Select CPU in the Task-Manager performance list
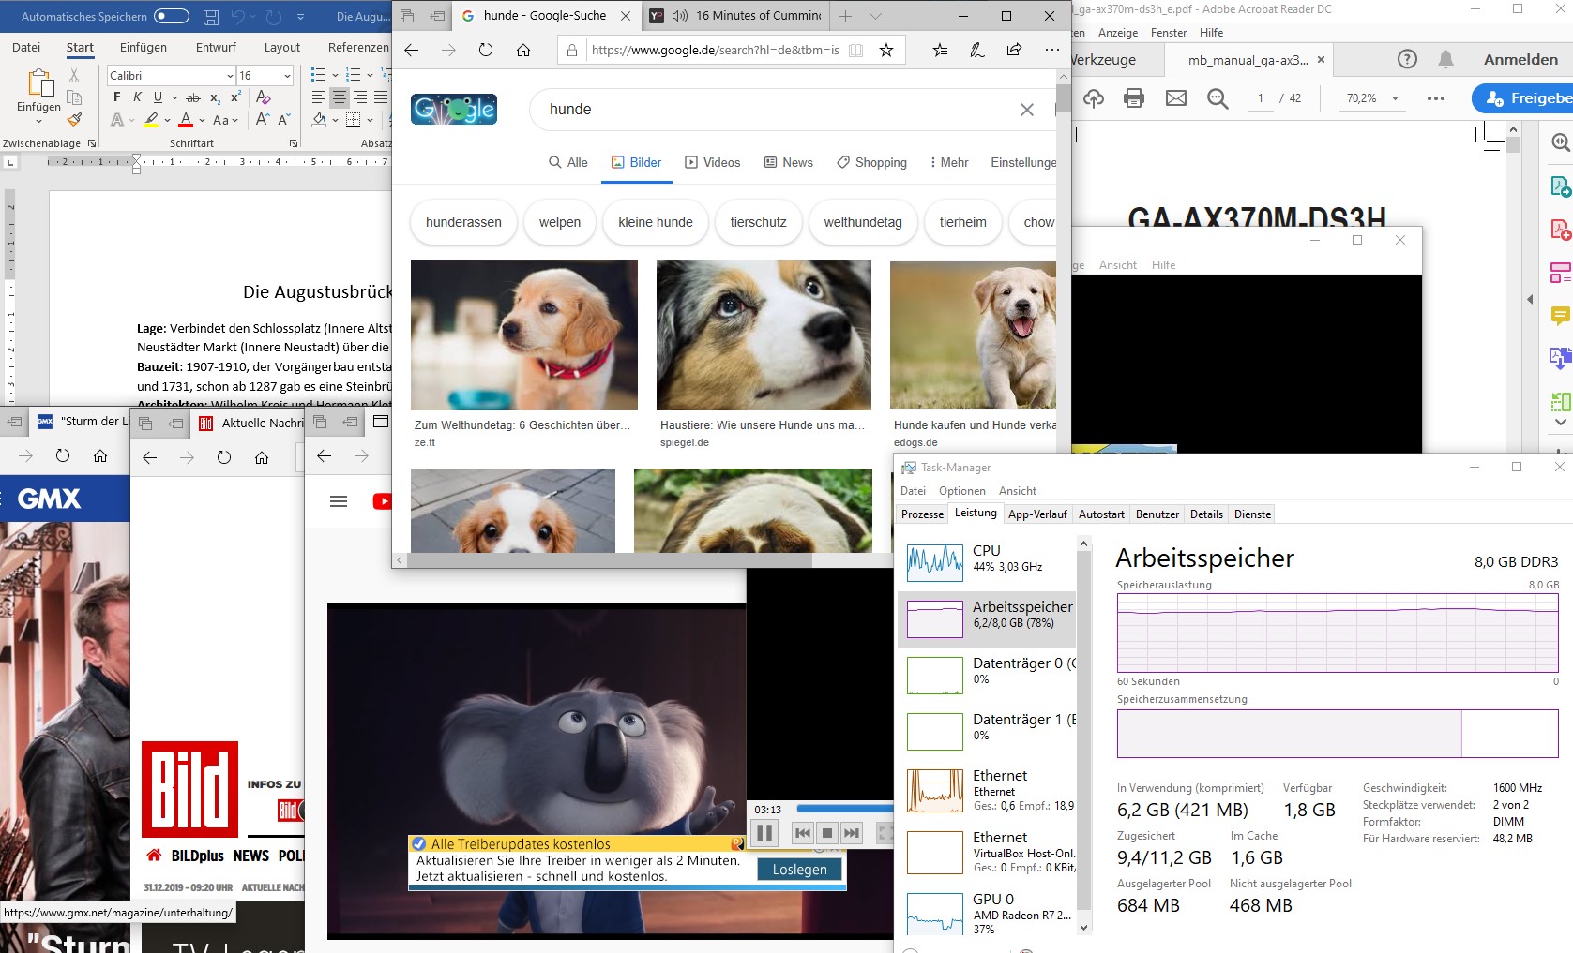Image resolution: width=1573 pixels, height=953 pixels. (x=987, y=562)
